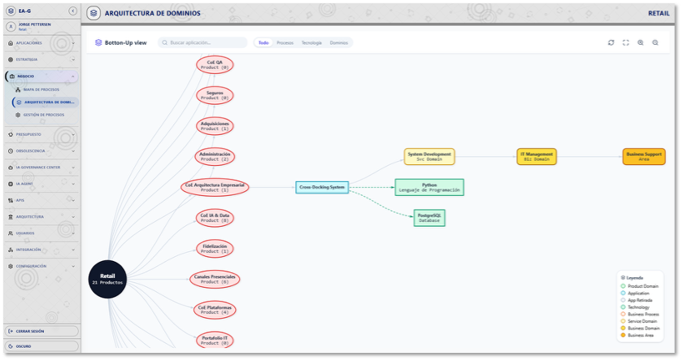The image size is (683, 361).
Task: Select the Tecnología filter option
Action: point(311,42)
